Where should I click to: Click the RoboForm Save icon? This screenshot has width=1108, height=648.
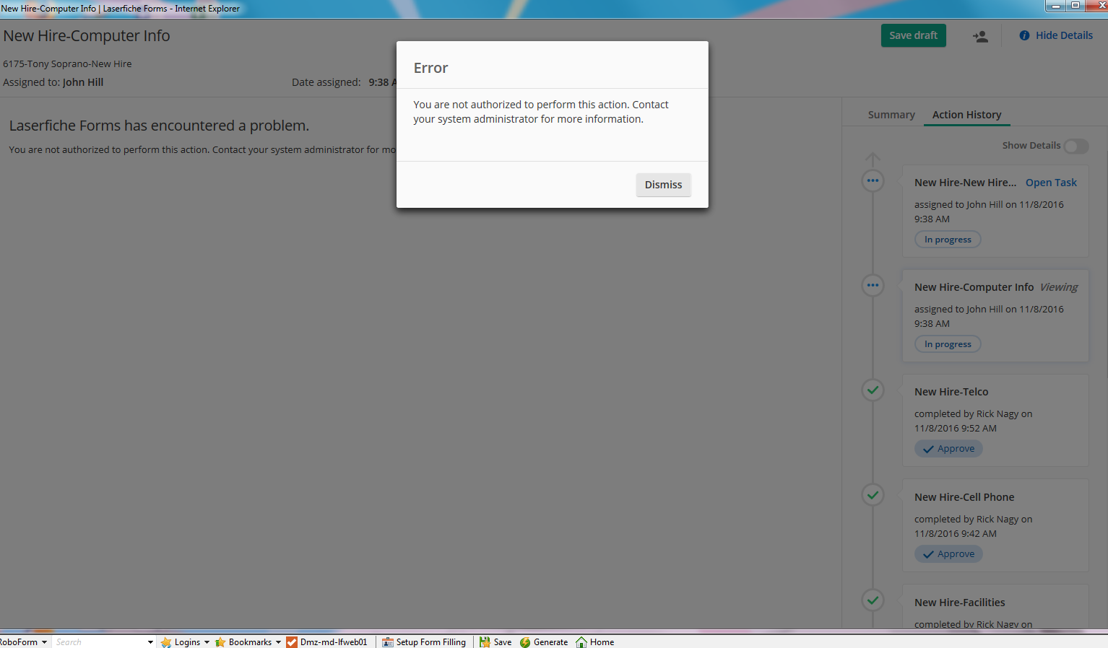click(485, 642)
